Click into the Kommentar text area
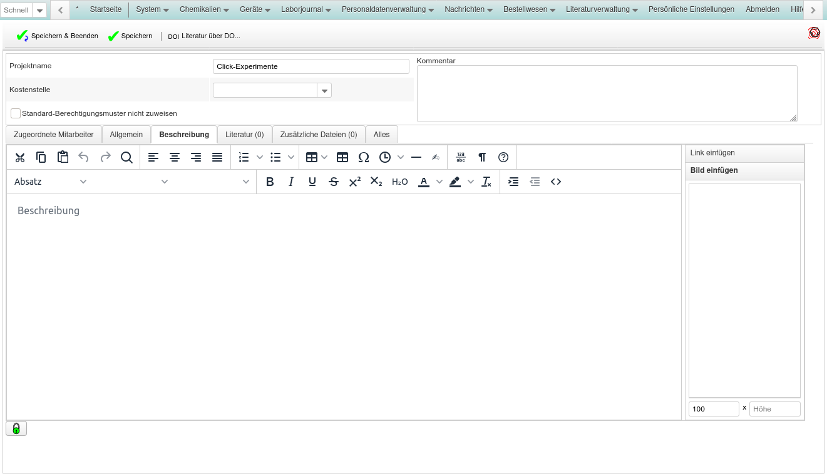The height and width of the screenshot is (476, 827). [606, 93]
